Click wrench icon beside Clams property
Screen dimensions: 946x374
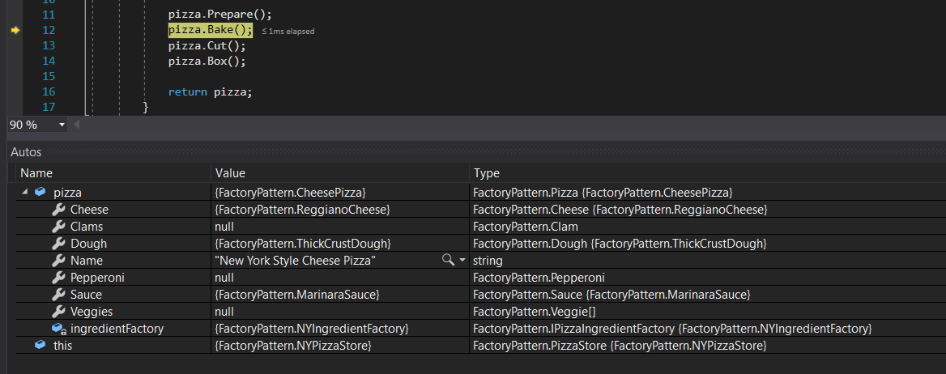[x=58, y=226]
